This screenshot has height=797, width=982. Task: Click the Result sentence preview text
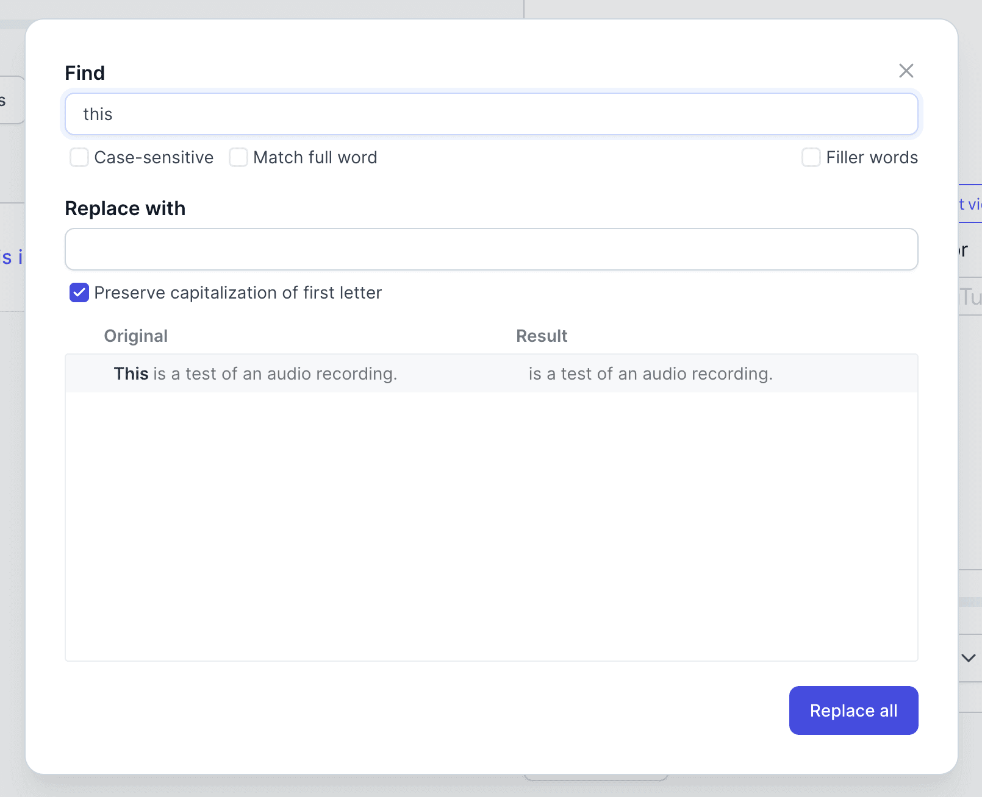click(650, 374)
